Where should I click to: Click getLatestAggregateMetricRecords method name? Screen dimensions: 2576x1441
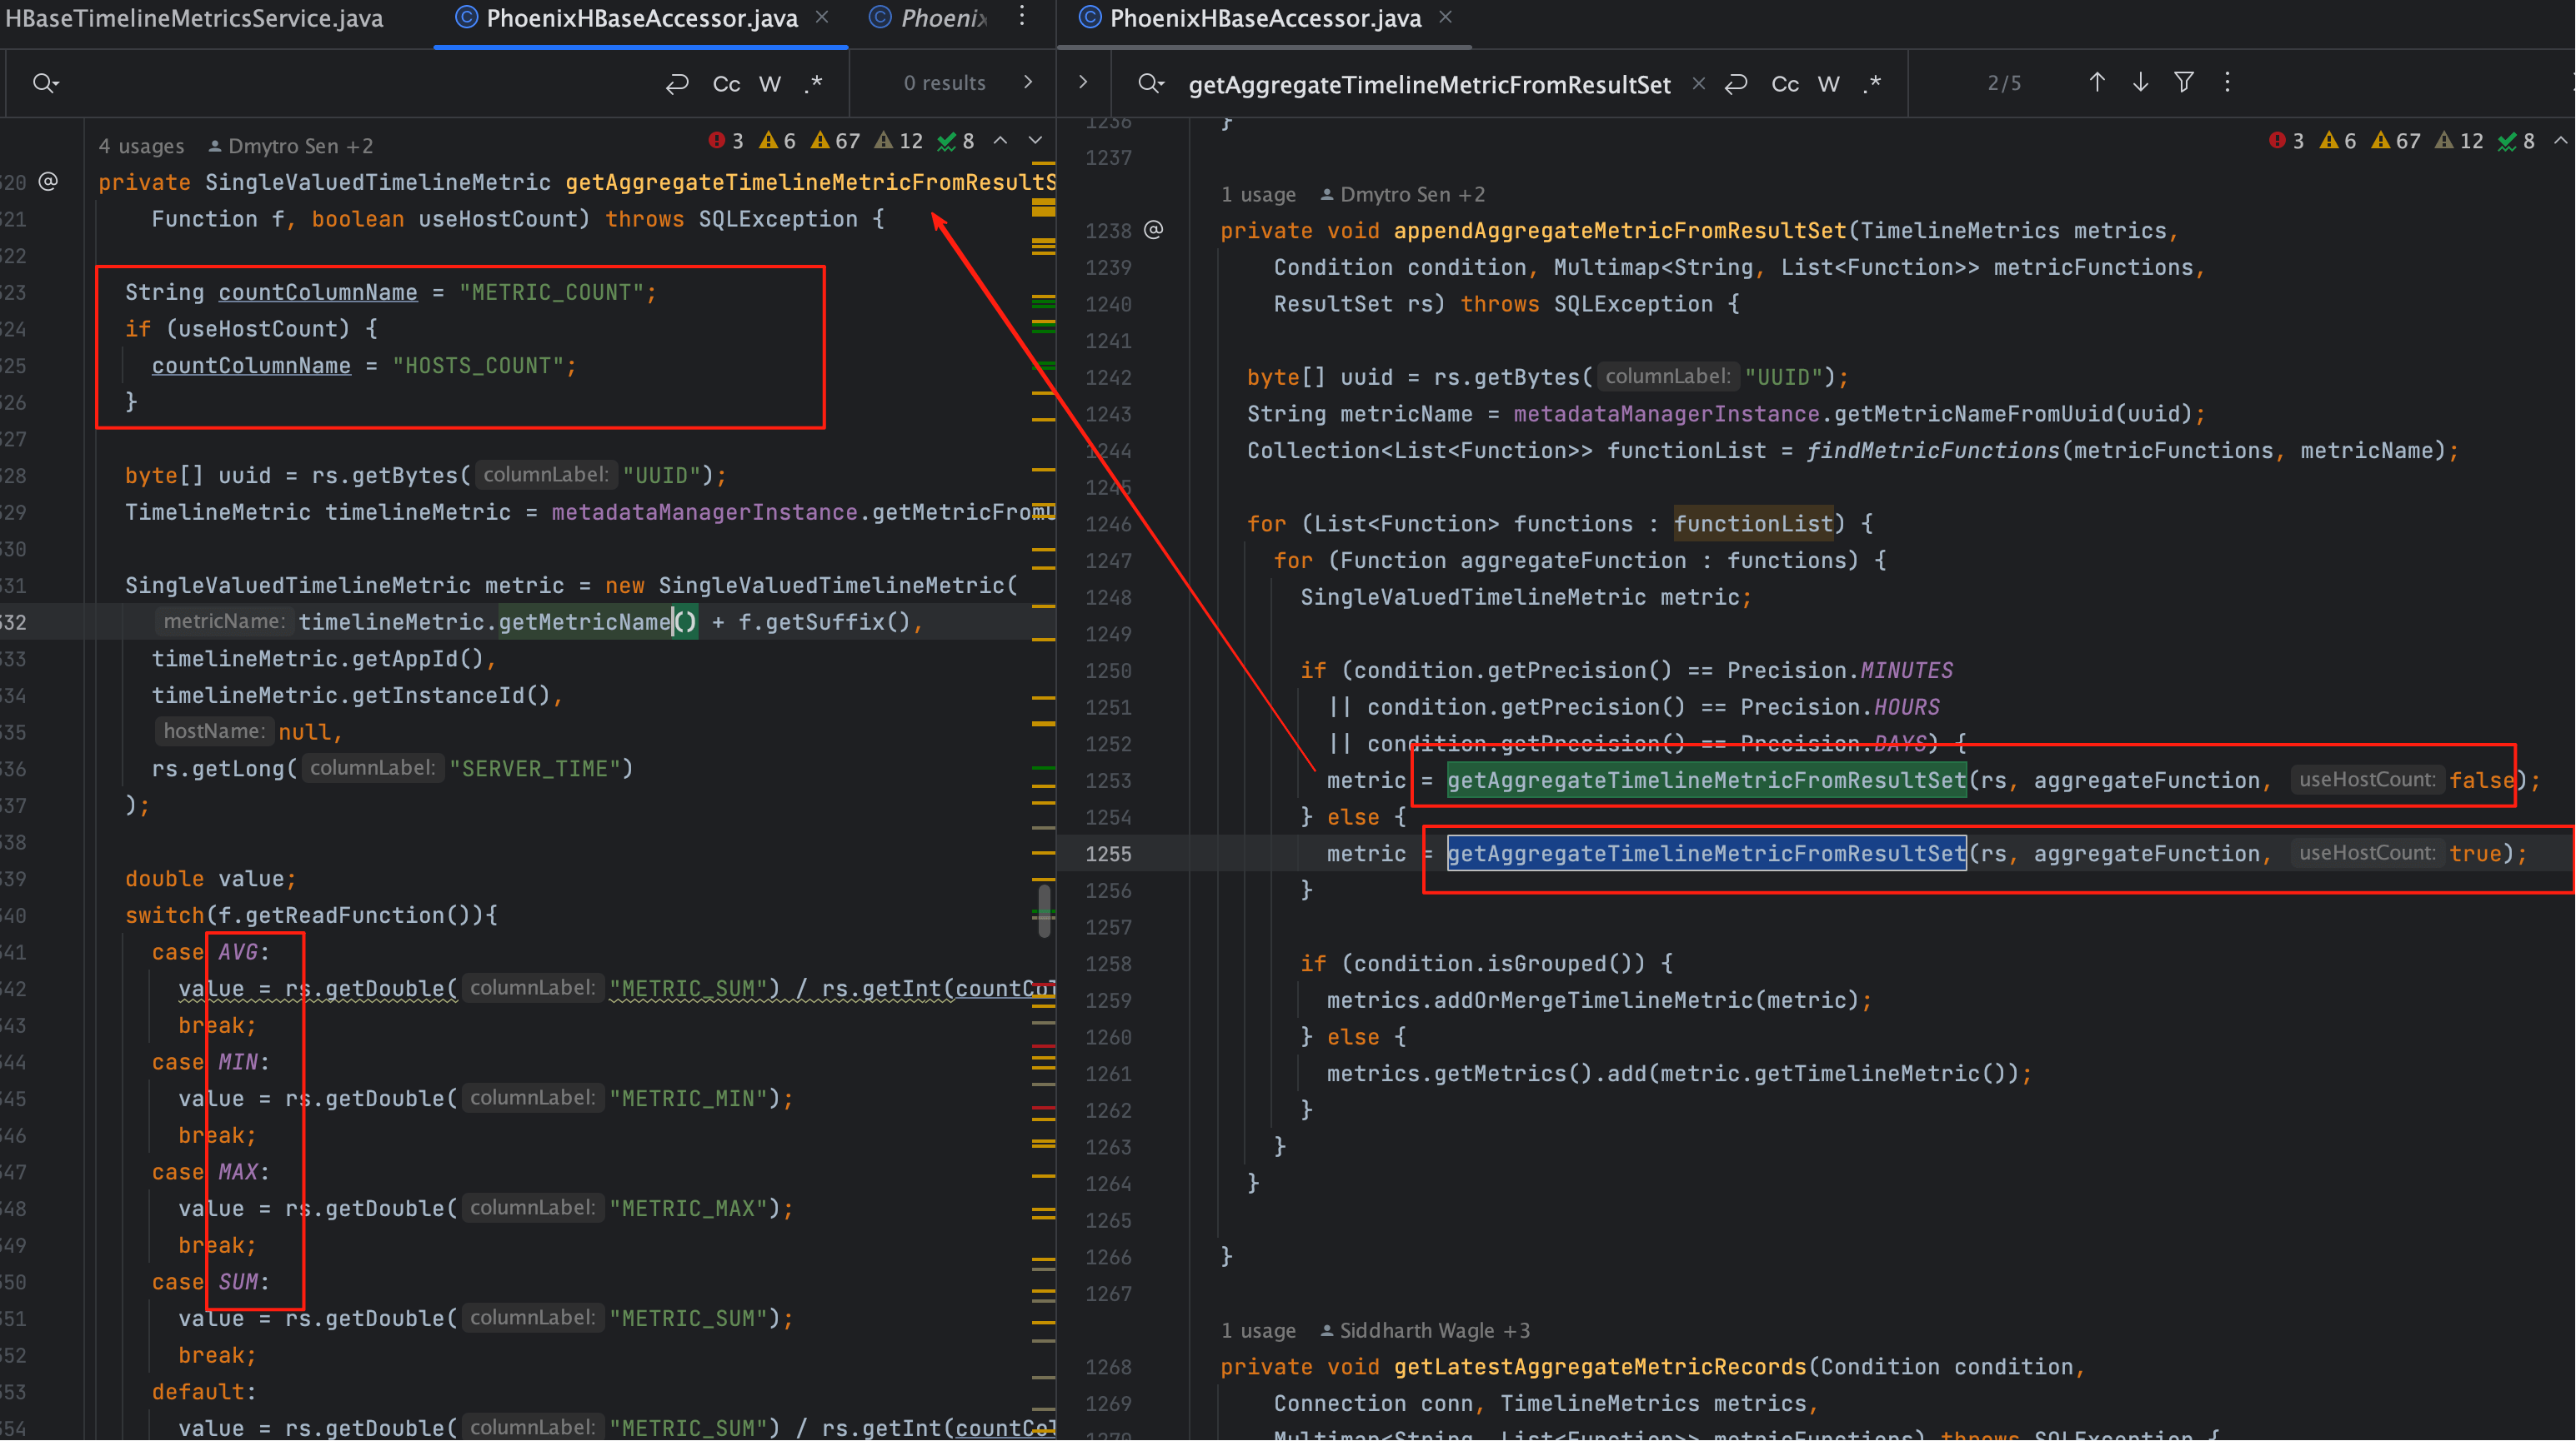point(1600,1367)
